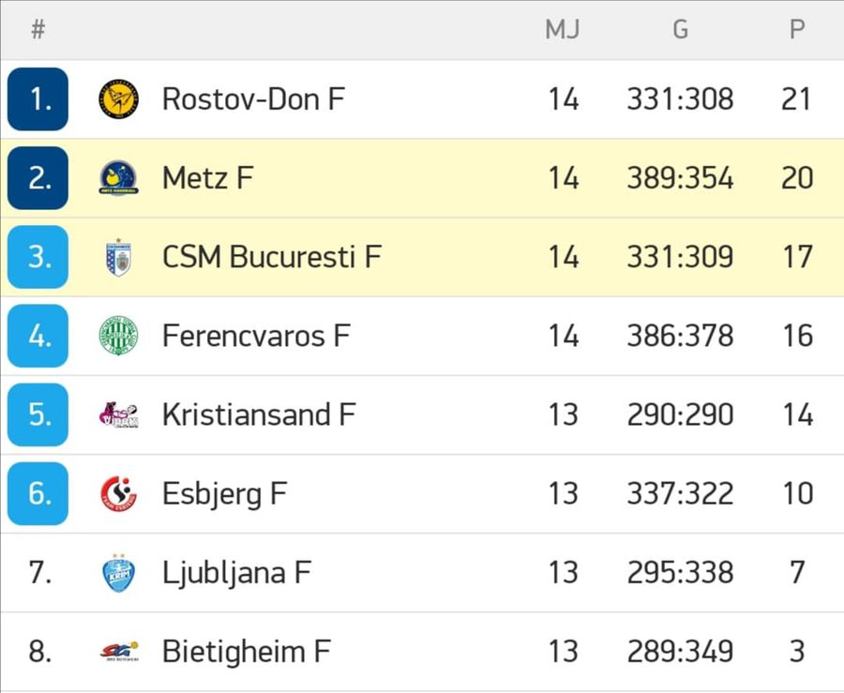Select Kristiansand F team name
844x693 pixels.
pyautogui.click(x=259, y=414)
